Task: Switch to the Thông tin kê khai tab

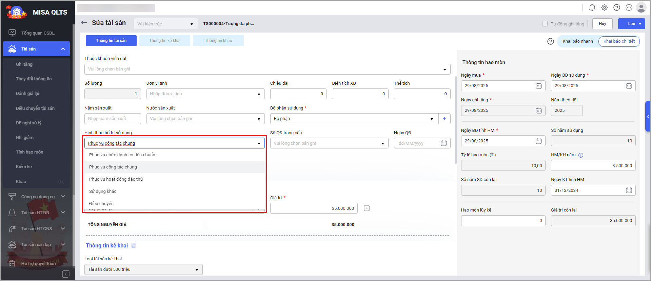Action: click(165, 41)
